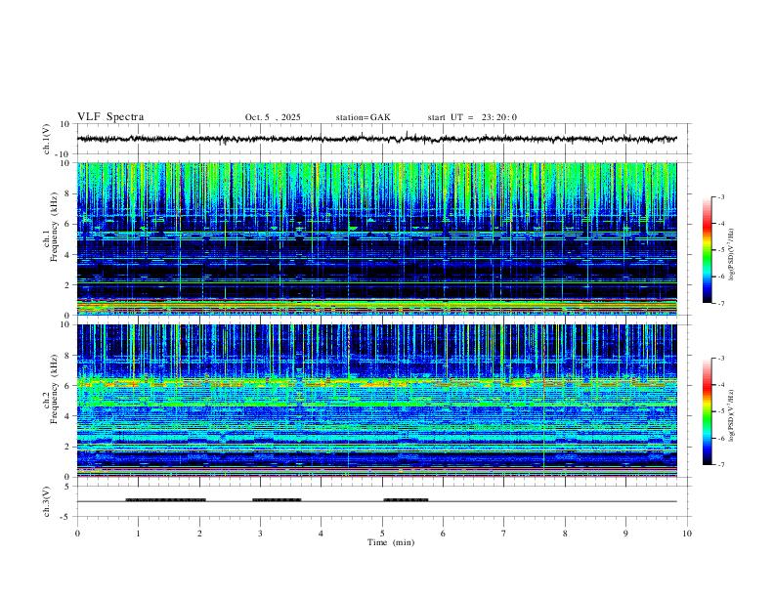
Task: Click the "-7" tick on ch.2 colorbar
Action: (720, 465)
